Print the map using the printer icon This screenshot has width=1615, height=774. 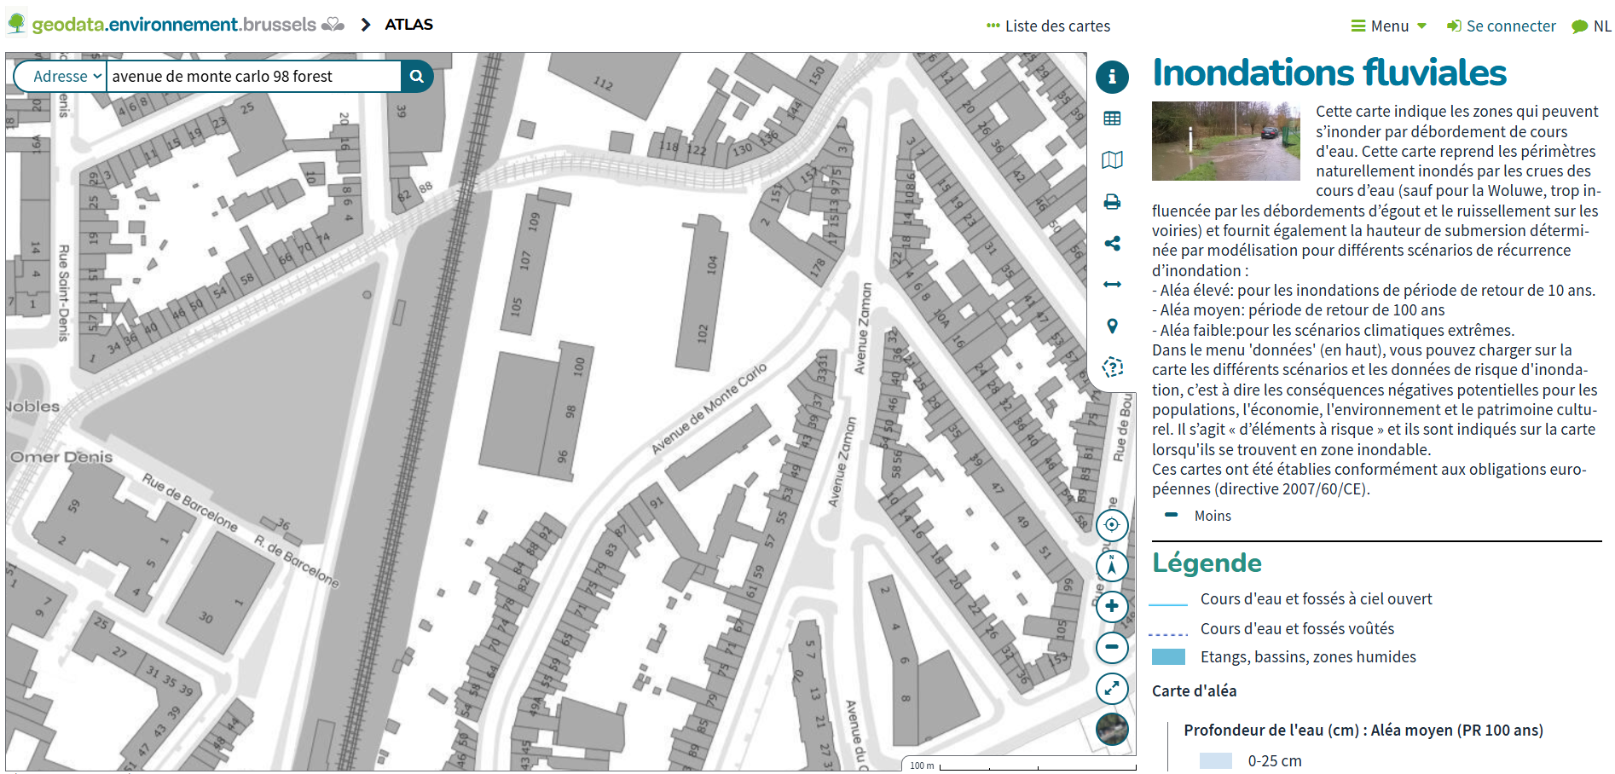point(1112,202)
